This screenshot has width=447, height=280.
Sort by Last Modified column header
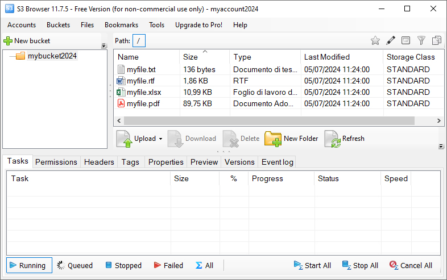coord(342,57)
